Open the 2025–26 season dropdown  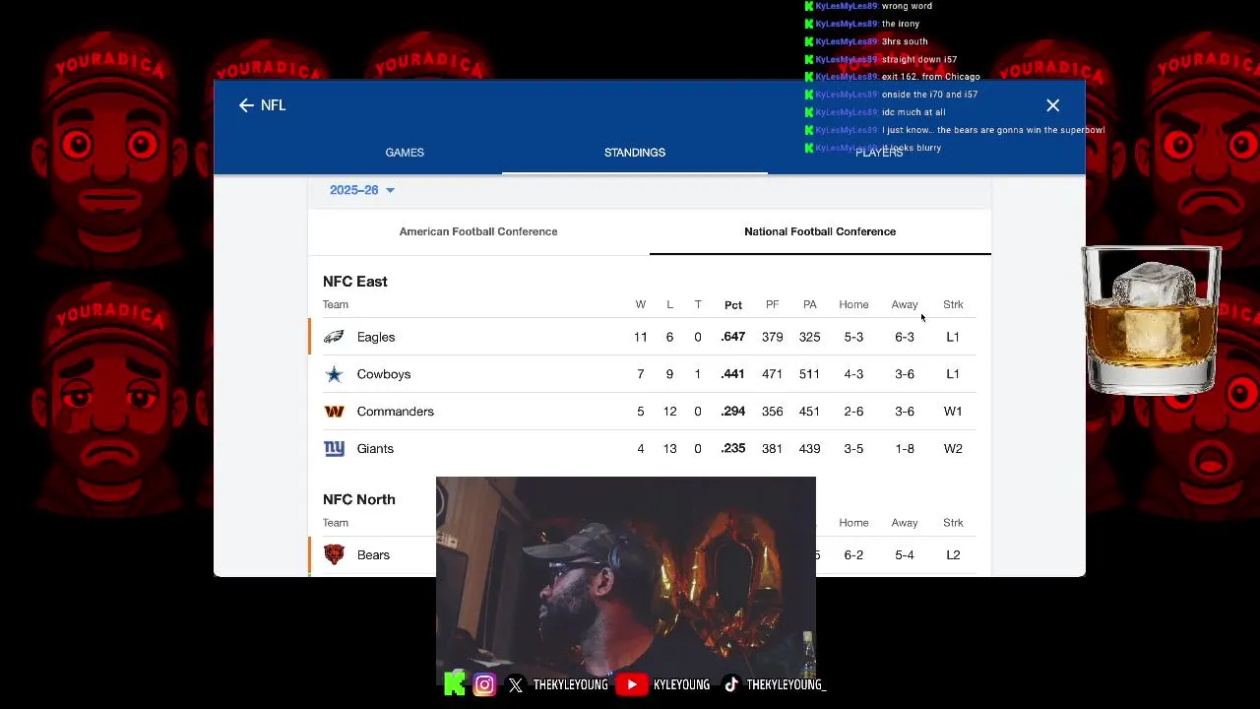point(362,190)
